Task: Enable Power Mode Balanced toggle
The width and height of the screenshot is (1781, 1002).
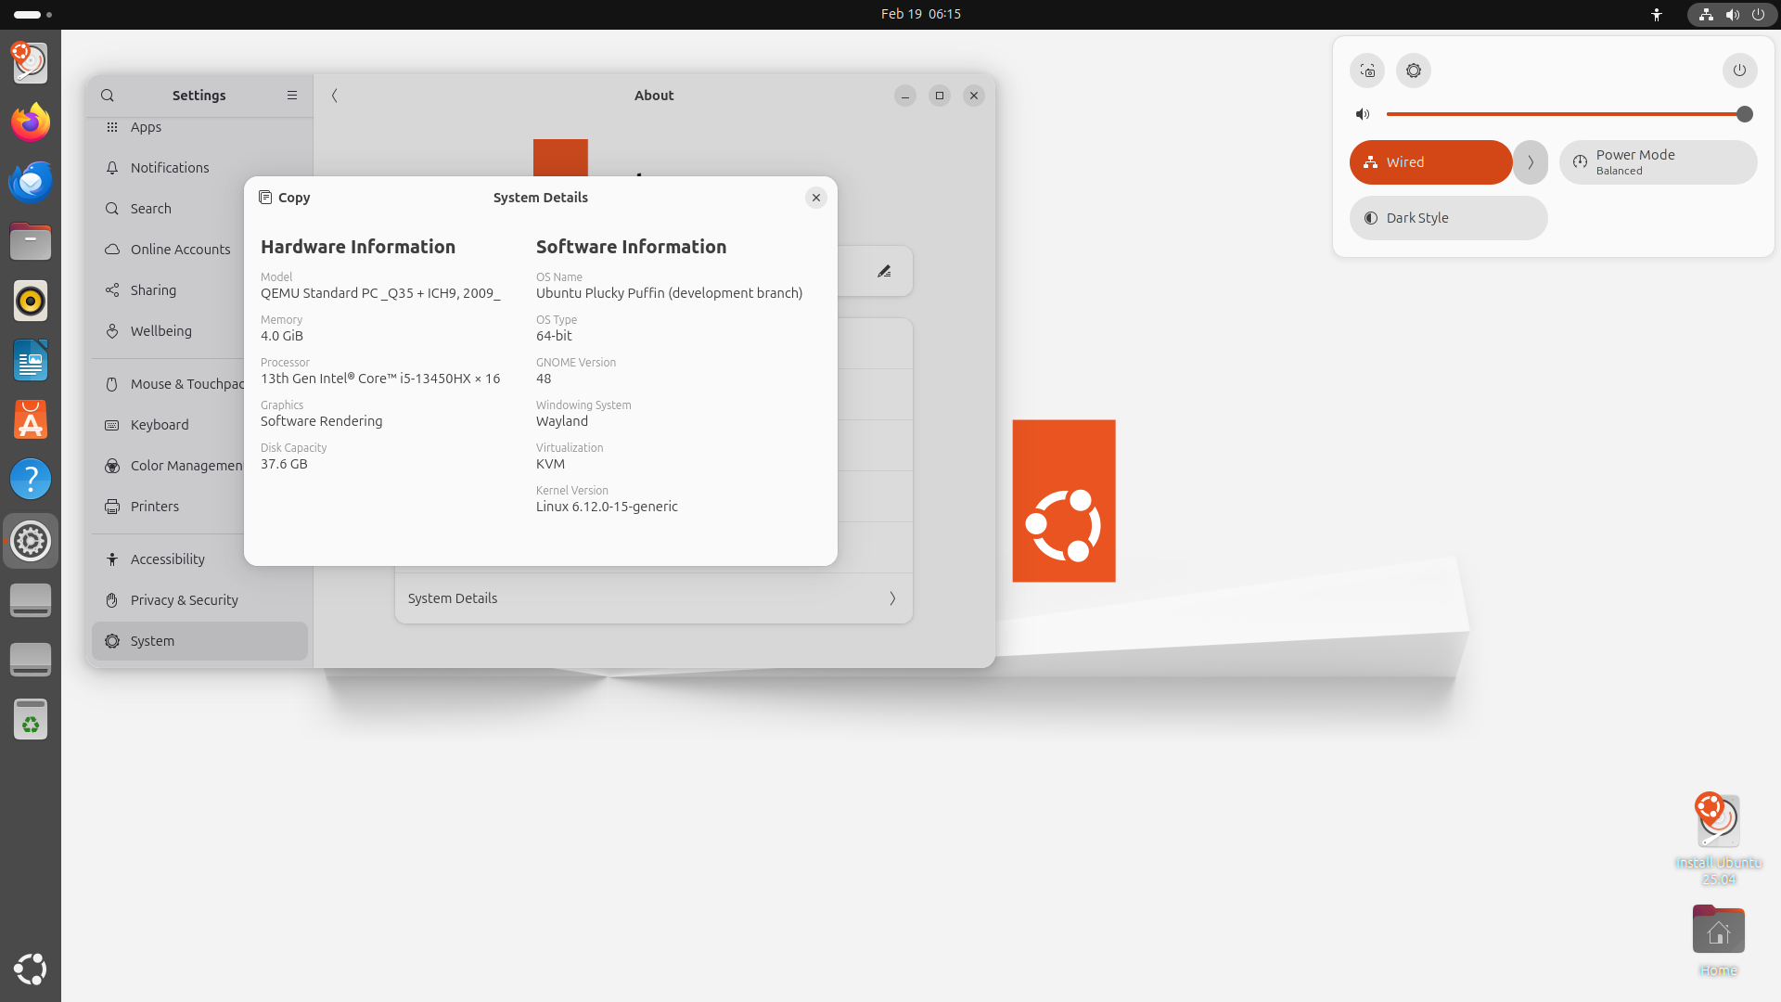Action: [x=1658, y=161]
